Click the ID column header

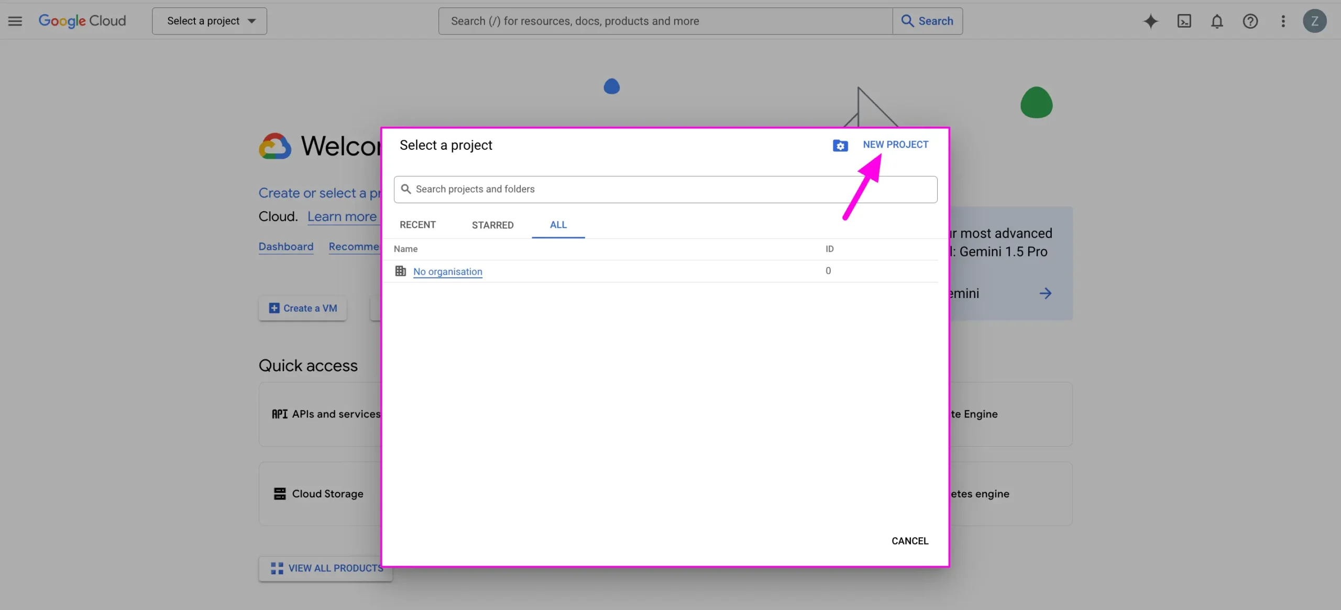pos(829,249)
